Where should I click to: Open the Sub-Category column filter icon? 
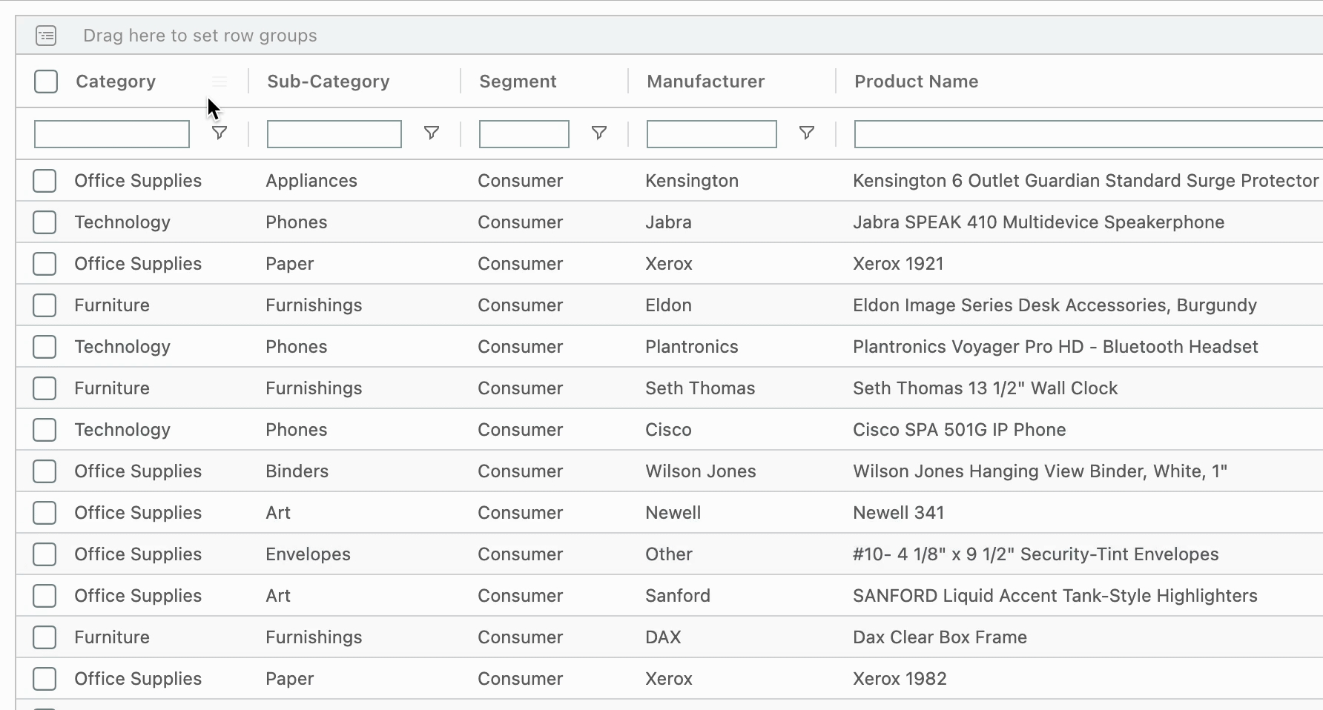(431, 133)
